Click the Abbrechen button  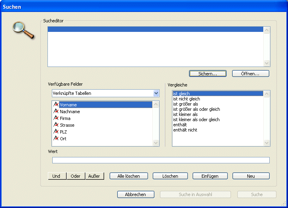pos(136,194)
